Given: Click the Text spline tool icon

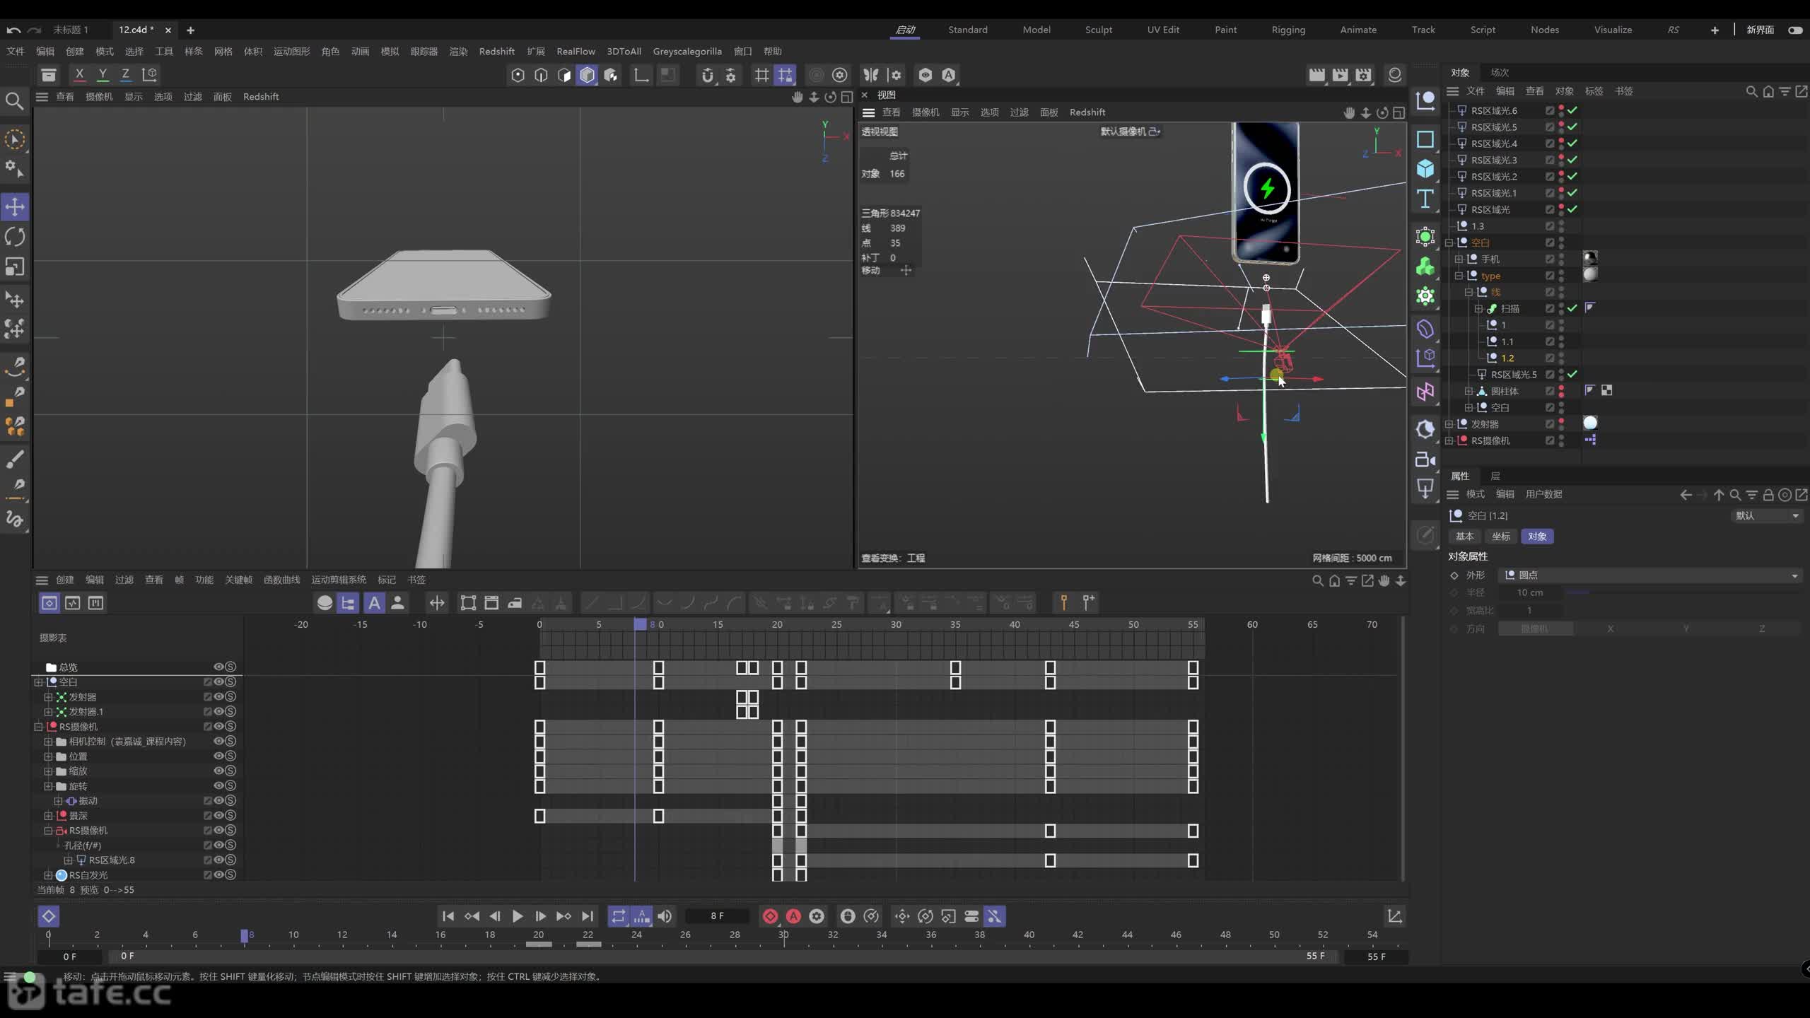Looking at the screenshot, I should click(x=1425, y=199).
